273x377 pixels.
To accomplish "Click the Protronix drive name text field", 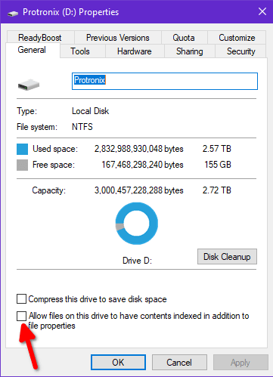I will point(165,81).
